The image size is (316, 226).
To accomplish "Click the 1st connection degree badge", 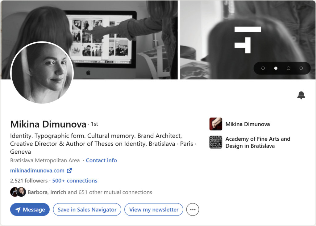I will pos(94,124).
